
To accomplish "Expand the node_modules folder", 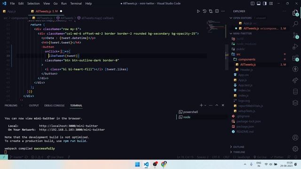I will [246, 44].
